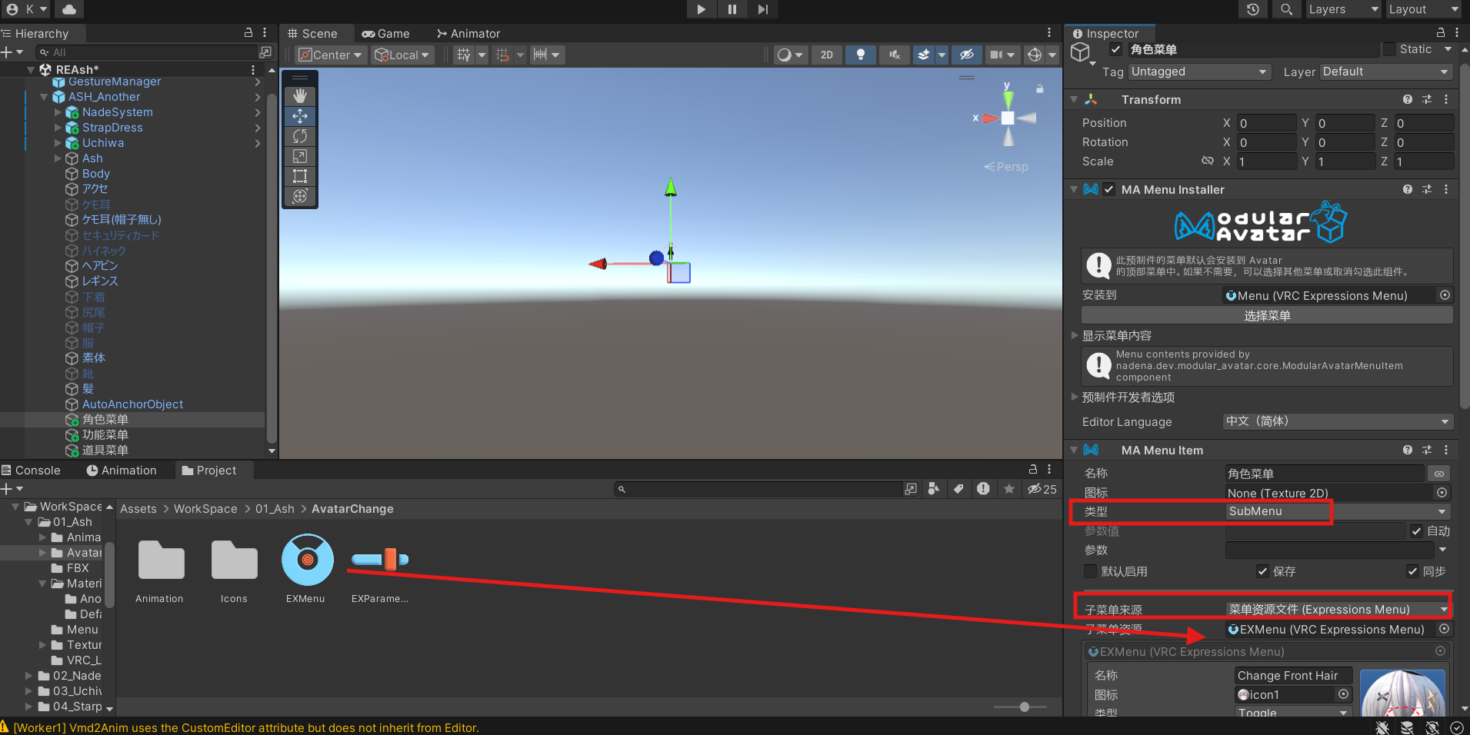The width and height of the screenshot is (1470, 735).
Task: Uncheck the 保存 checkbox
Action: pyautogui.click(x=1262, y=571)
